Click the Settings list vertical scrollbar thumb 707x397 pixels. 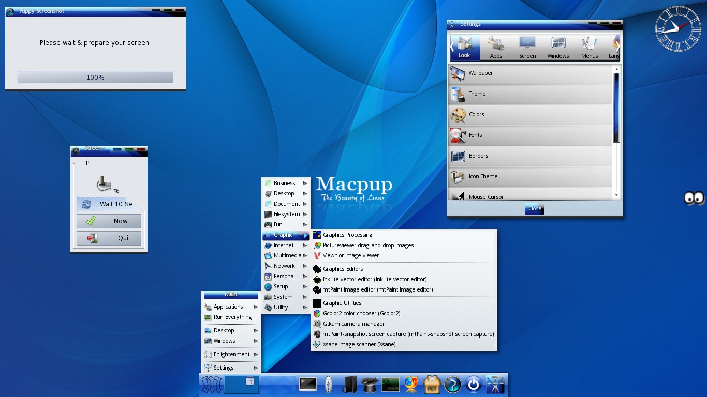click(616, 108)
